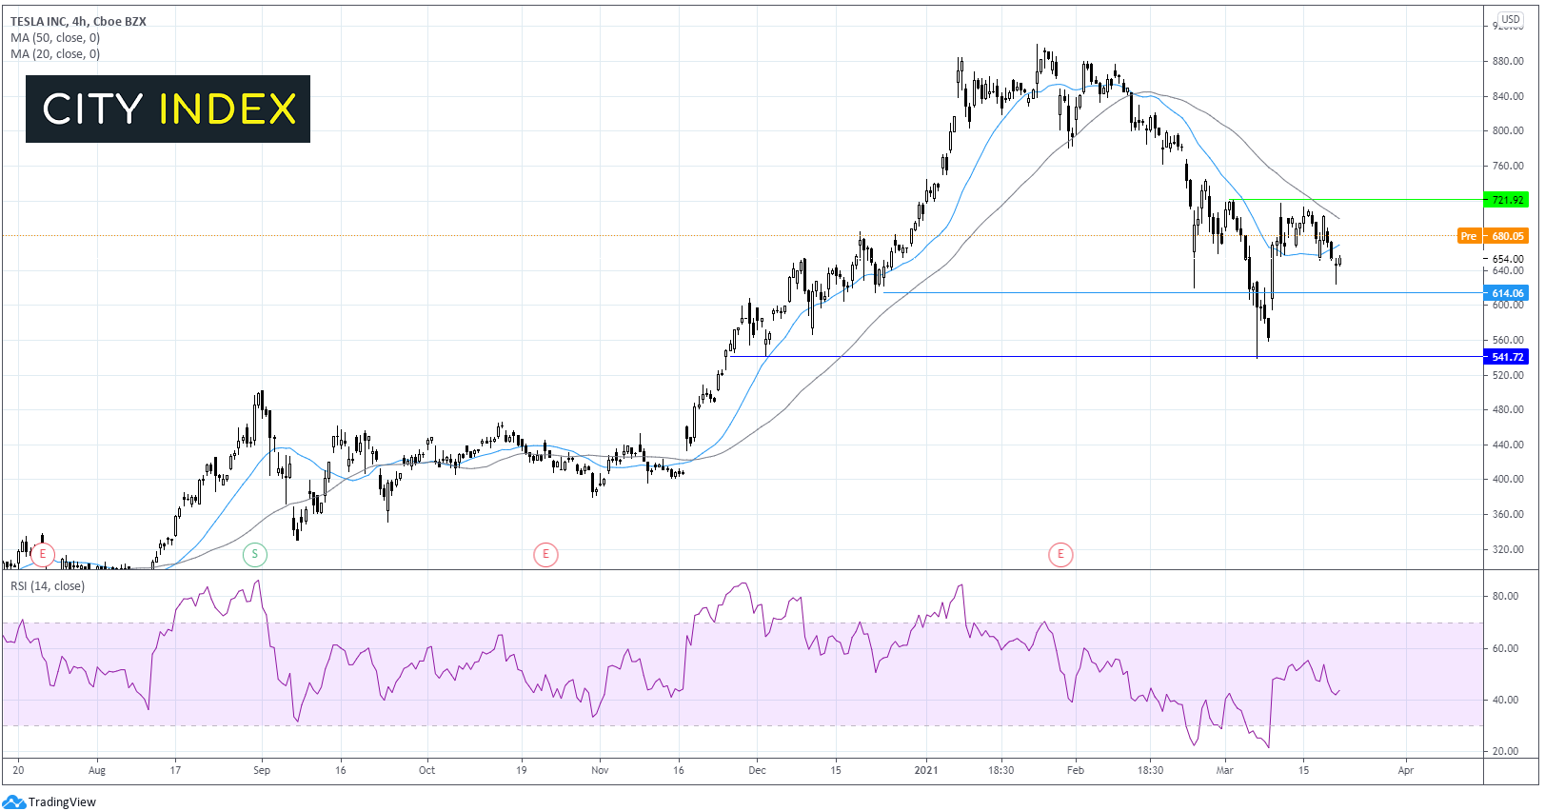Click the earnings marker near July 20
Screen dimensions: 1545x811
[42, 554]
